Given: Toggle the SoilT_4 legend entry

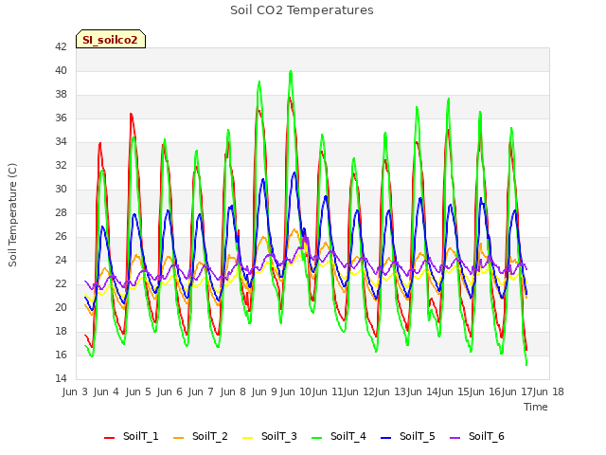Looking at the screenshot, I should pos(339,436).
